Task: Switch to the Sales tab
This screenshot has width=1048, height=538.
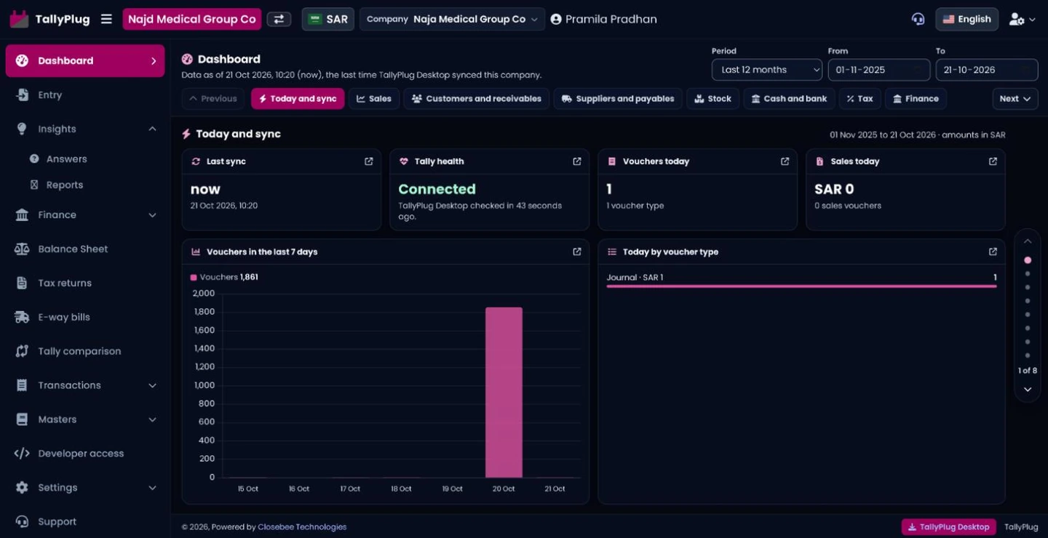Action: coord(374,99)
